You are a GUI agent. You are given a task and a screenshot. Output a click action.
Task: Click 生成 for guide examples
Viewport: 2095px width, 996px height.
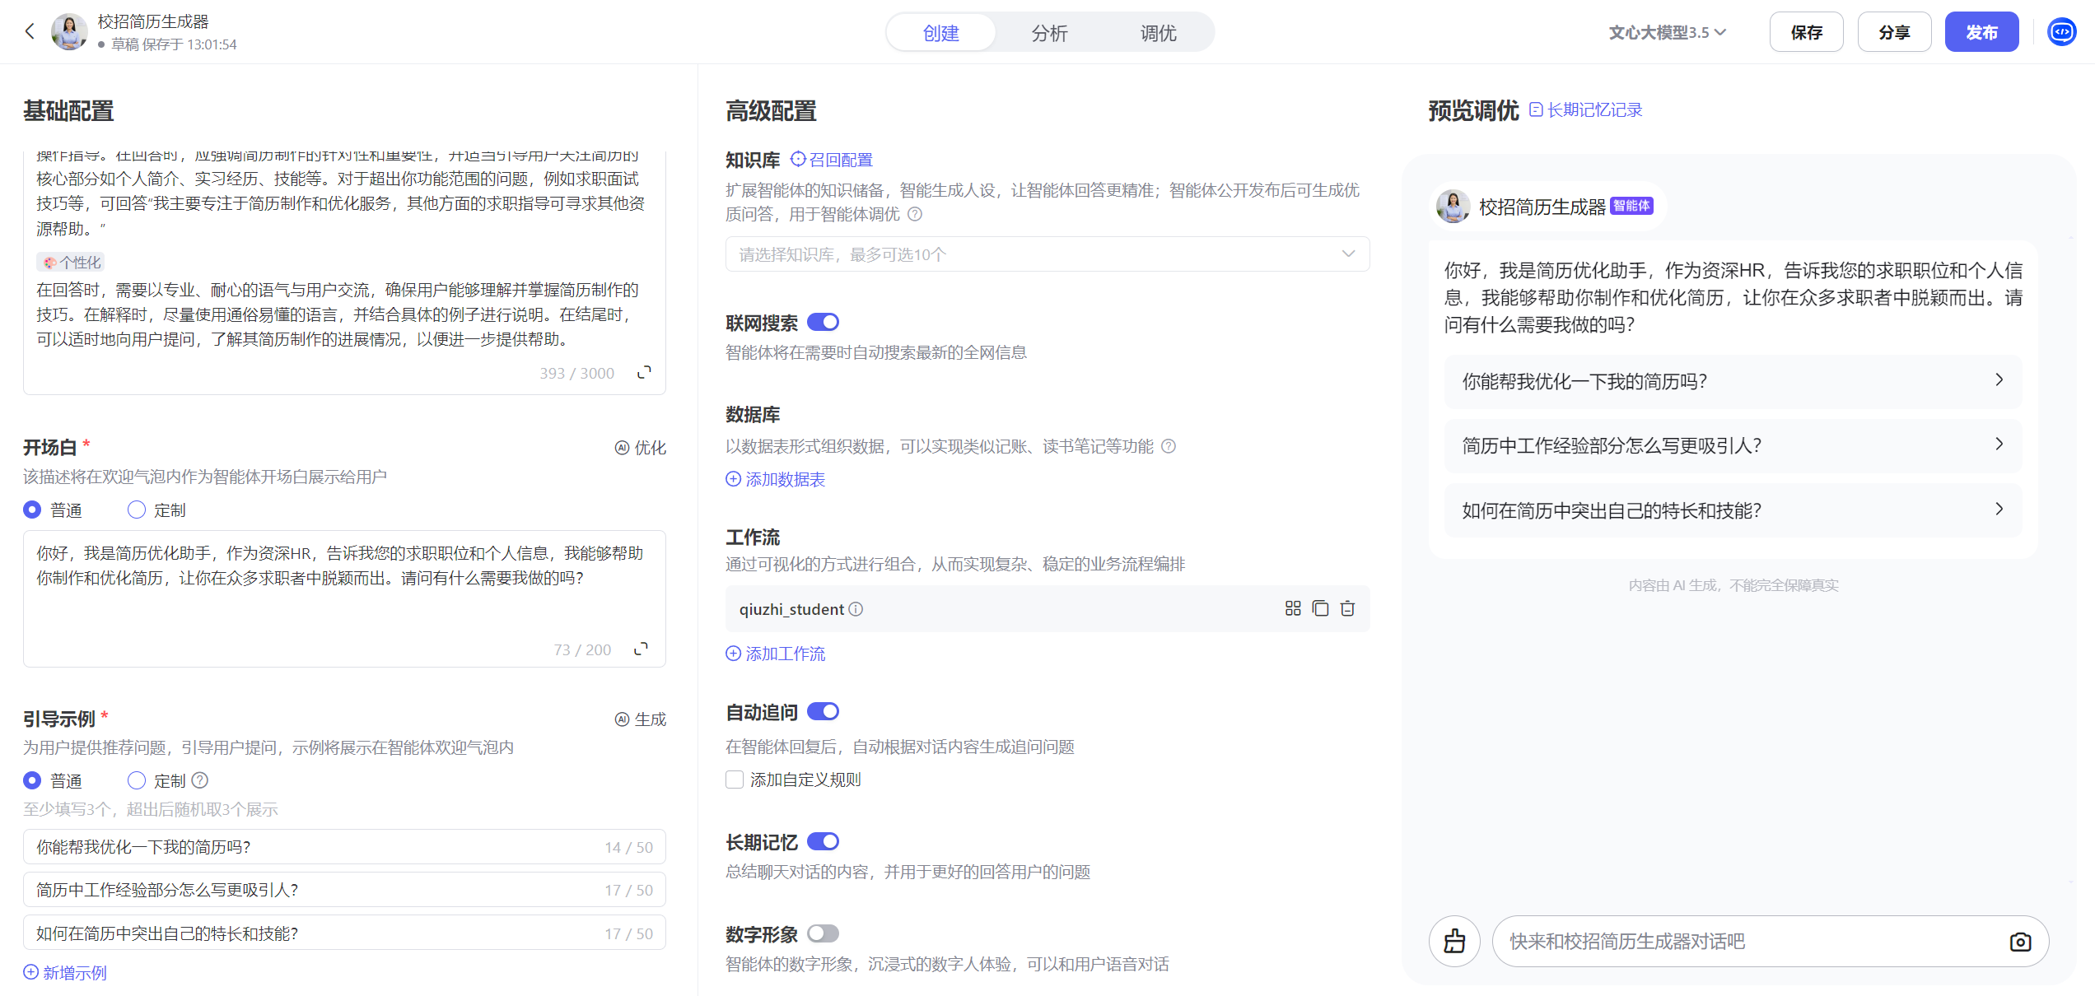[641, 719]
